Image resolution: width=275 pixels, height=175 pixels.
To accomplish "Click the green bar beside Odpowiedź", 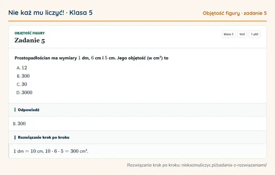I will pos(15,110).
